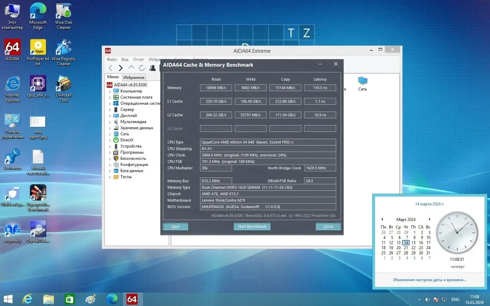Select the Хранение данных storage icon
Image resolution: width=490 pixels, height=306 pixels.
(117, 127)
